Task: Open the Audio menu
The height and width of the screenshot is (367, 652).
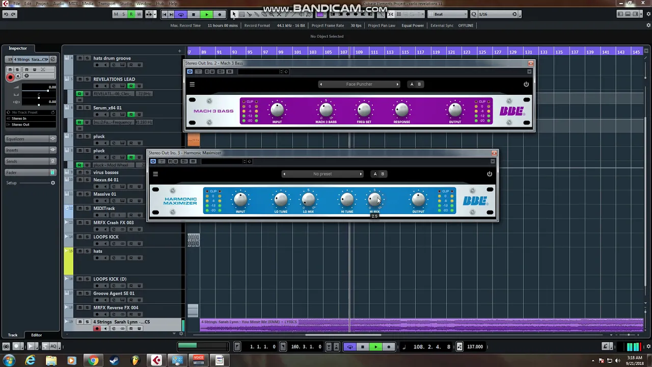Action: pos(59,4)
